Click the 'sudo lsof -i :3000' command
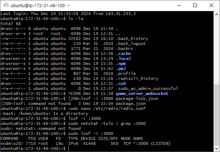 pyautogui.click(x=91, y=133)
